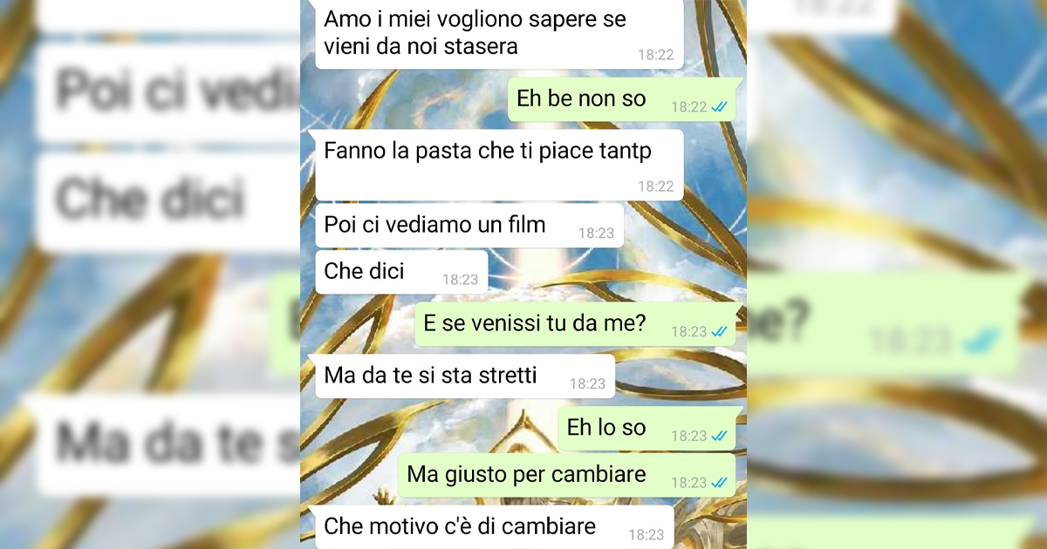Viewport: 1047px width, 549px height.
Task: Tap read ticks on 'Eh lo so' message
Action: click(x=721, y=436)
